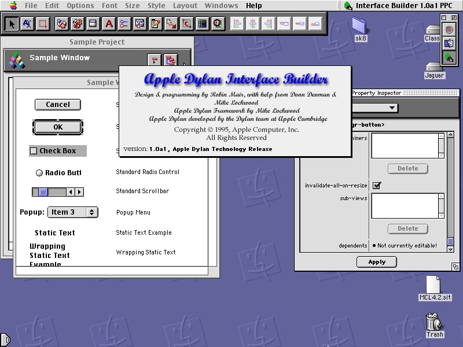Choose the list items tool in toolbar

[x=124, y=24]
